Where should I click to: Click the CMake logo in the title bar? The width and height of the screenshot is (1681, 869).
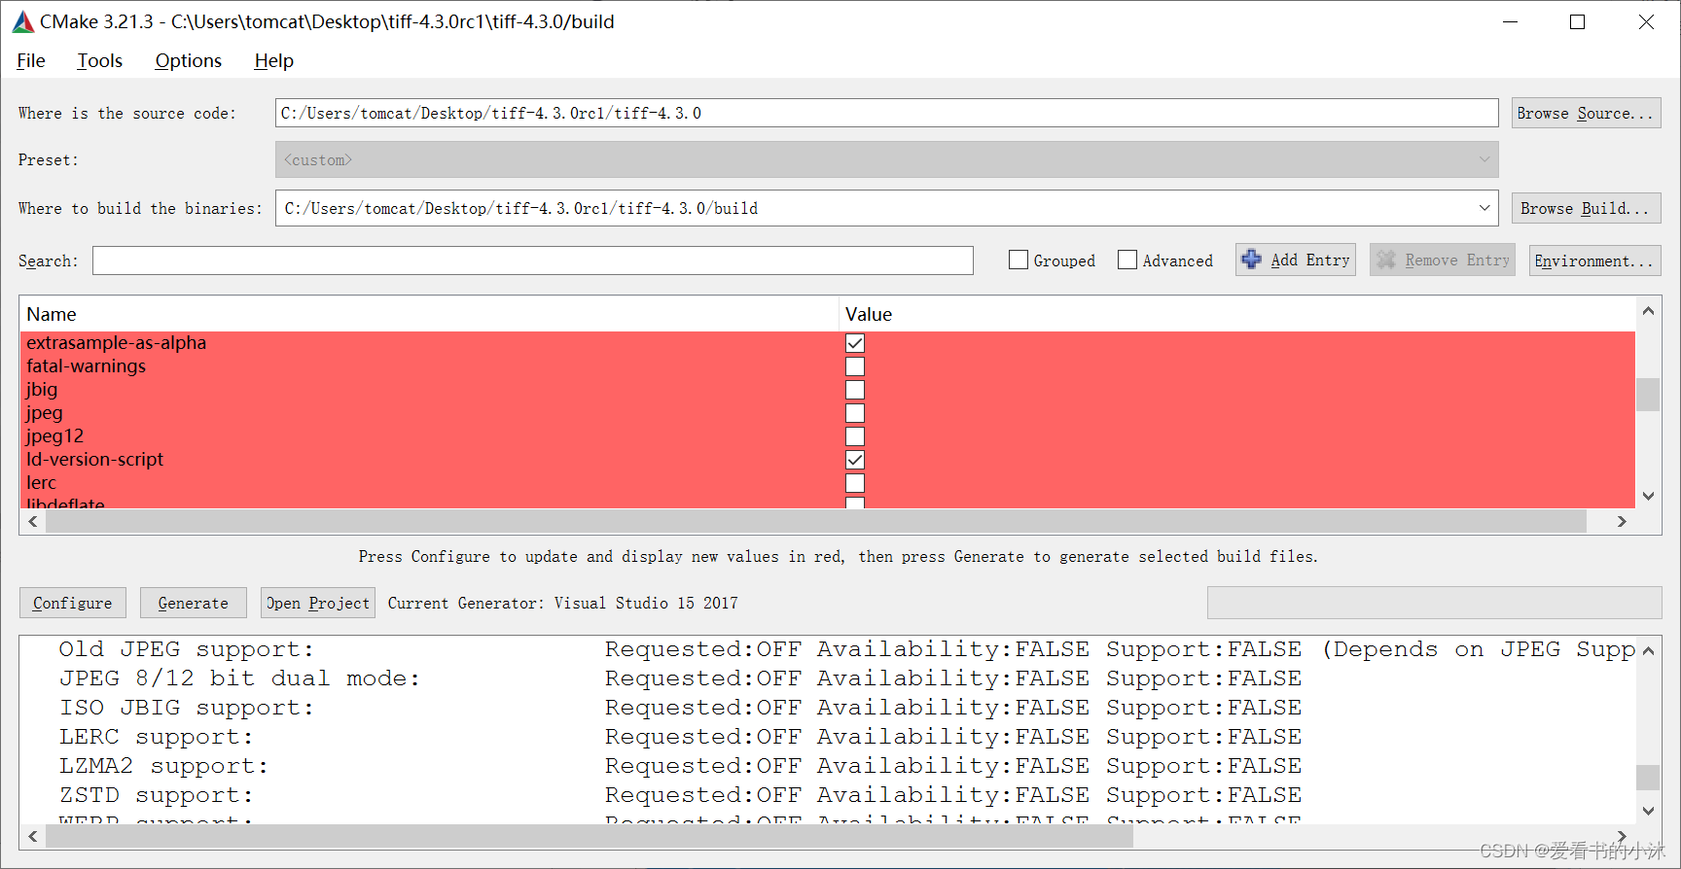click(x=23, y=21)
